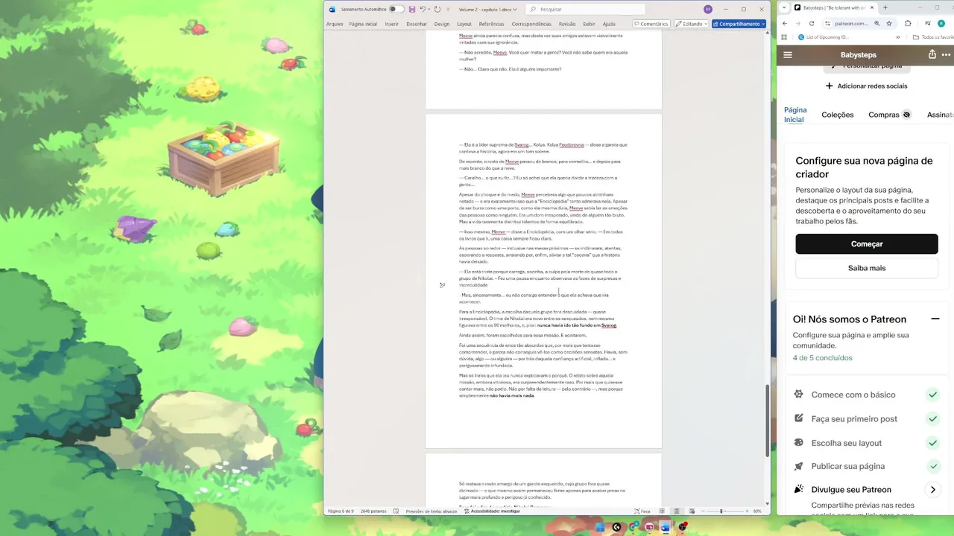Open the Correspondências ribbon tab
This screenshot has width=954, height=536.
tap(531, 24)
